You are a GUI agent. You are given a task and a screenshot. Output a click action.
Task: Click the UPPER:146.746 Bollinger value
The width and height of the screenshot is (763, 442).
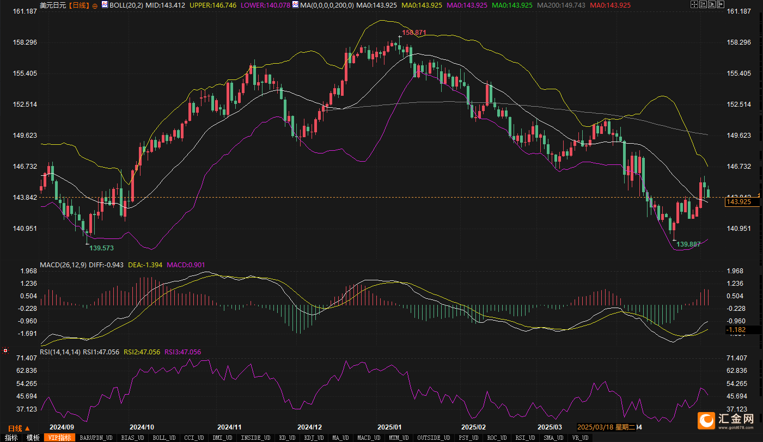pos(212,5)
